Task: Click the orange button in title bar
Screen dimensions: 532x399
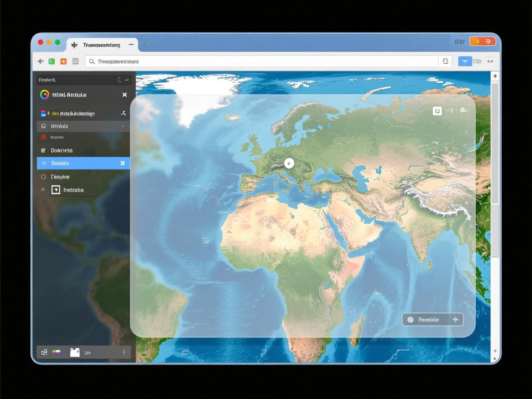Action: 483,42
